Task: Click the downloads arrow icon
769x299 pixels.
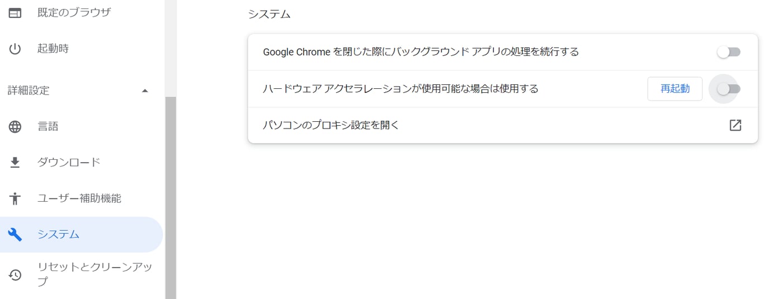Action: click(x=15, y=163)
